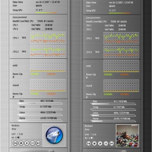Click the Swap usage bar in the dark right panel
Viewport: 152px width, 152px height.
113,109
